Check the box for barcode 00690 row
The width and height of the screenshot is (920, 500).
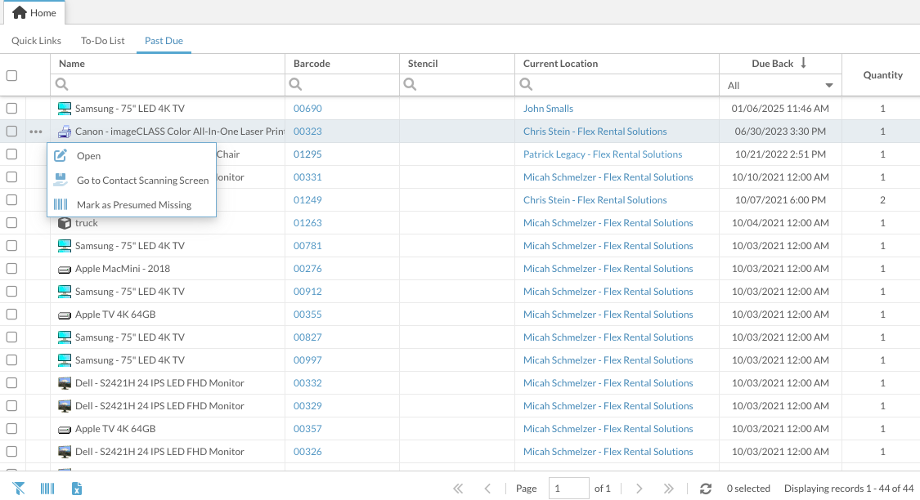click(x=11, y=109)
